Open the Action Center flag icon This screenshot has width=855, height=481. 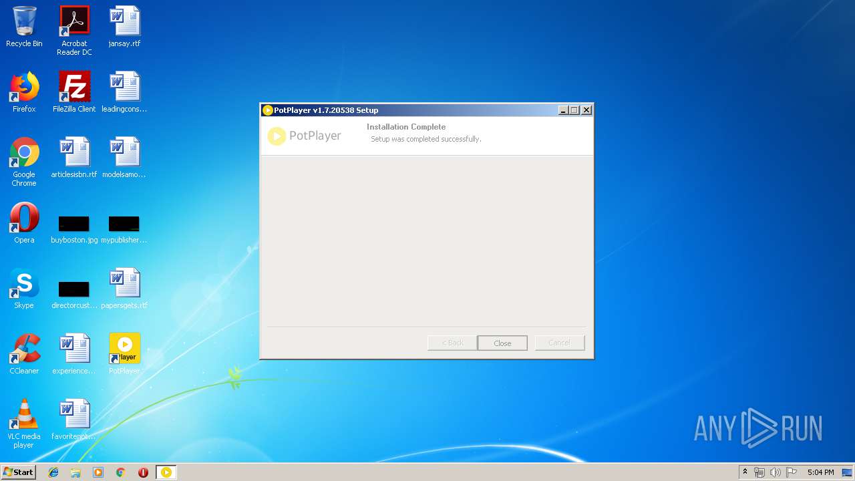[x=792, y=472]
